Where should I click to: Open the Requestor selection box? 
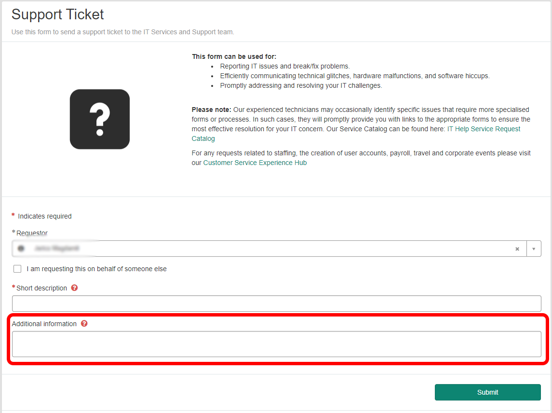pyautogui.click(x=265, y=249)
